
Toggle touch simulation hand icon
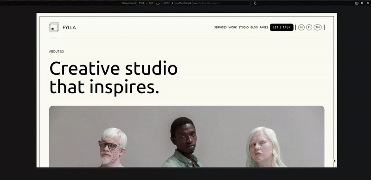(x=255, y=3)
